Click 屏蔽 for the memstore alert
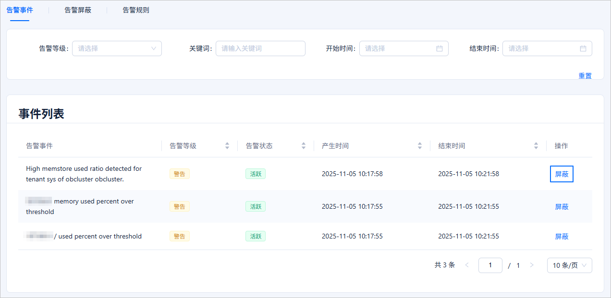611x298 pixels. tap(561, 174)
